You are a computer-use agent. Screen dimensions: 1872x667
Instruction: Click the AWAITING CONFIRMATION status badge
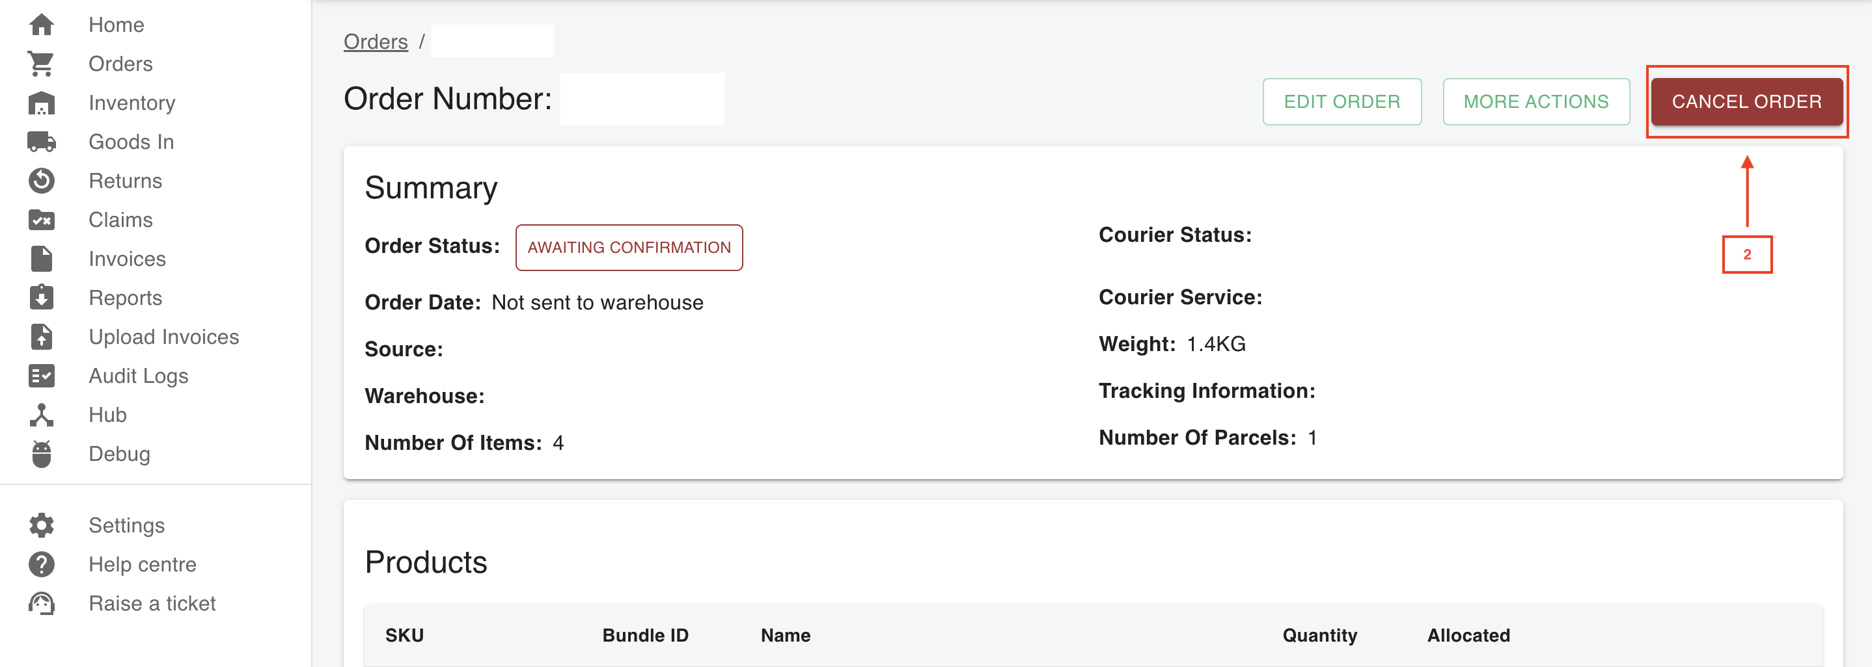[x=629, y=248]
